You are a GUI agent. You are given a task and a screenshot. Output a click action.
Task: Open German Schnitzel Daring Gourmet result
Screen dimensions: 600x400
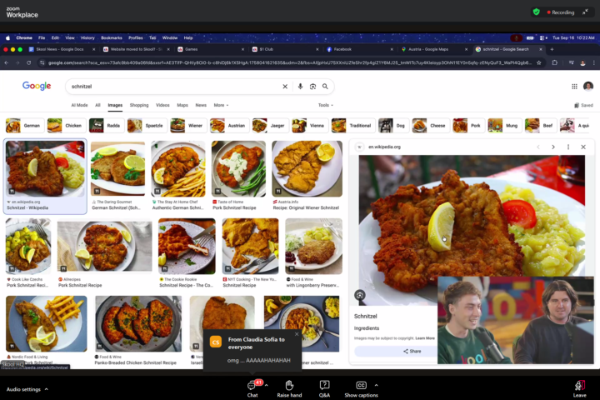point(117,176)
